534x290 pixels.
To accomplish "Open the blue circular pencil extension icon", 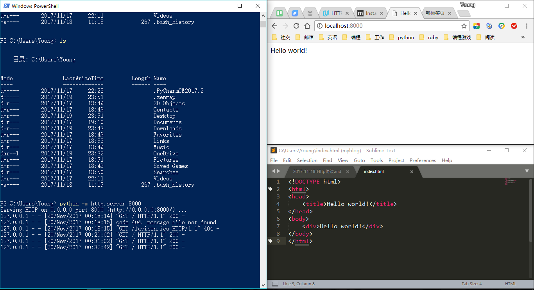I will [502, 26].
